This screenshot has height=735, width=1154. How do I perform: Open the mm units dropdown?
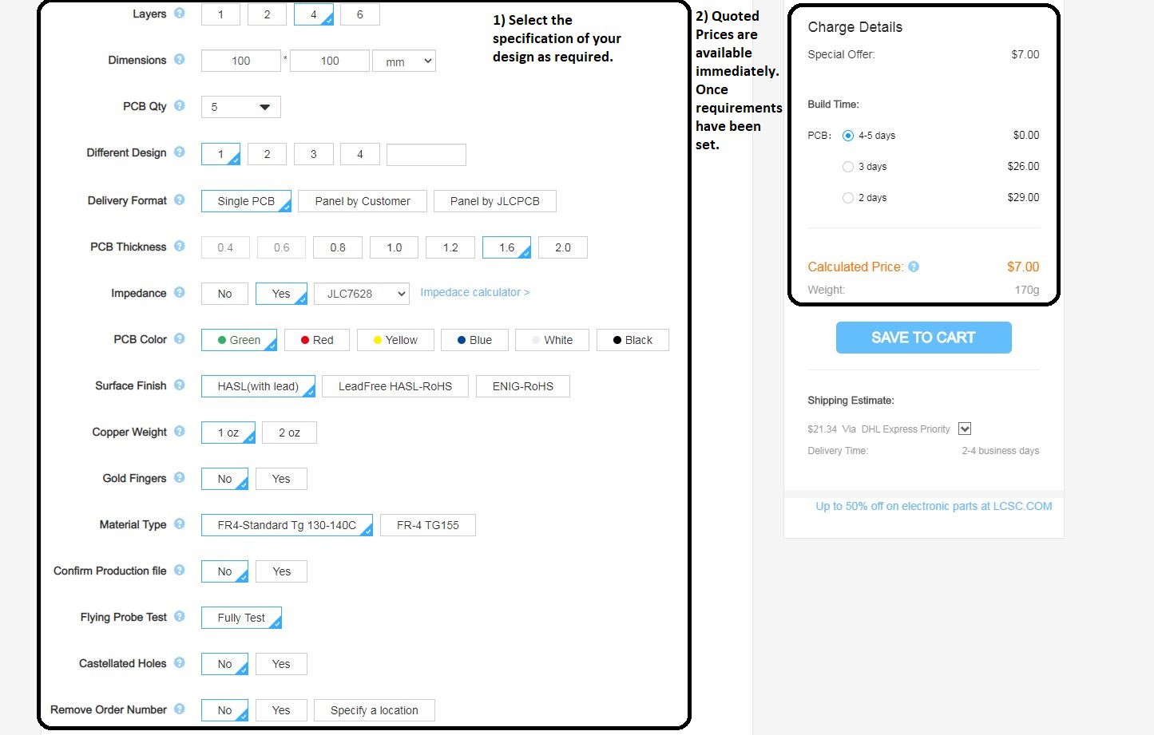[404, 61]
